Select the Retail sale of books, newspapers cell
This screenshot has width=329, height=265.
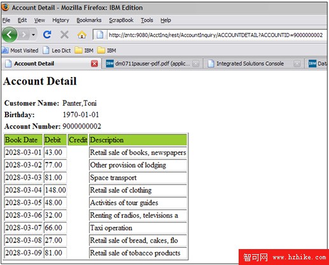coord(138,152)
